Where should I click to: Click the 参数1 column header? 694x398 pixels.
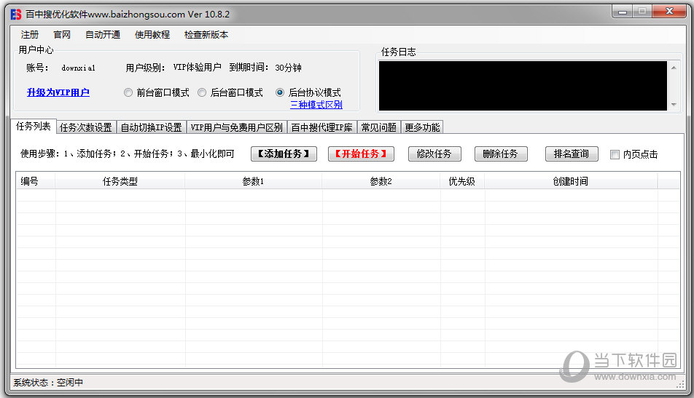point(253,181)
